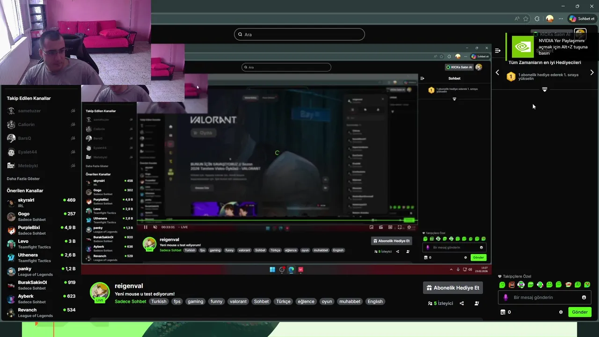Open followed channel Callorin
The image size is (599, 337).
[41, 125]
